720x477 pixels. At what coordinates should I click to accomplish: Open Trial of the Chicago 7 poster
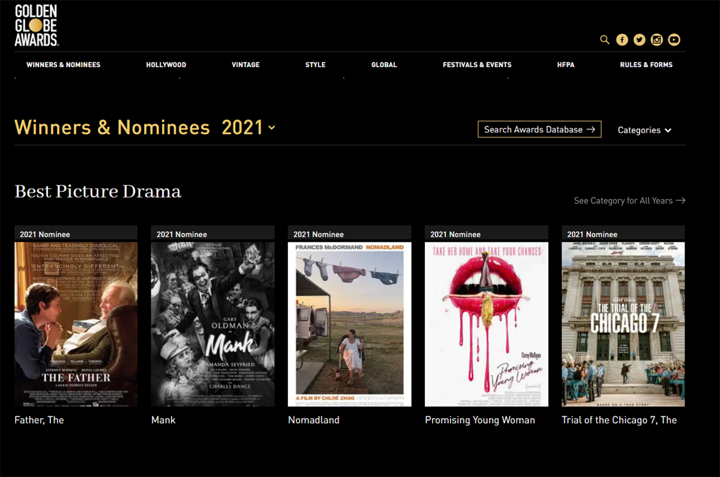pyautogui.click(x=623, y=325)
